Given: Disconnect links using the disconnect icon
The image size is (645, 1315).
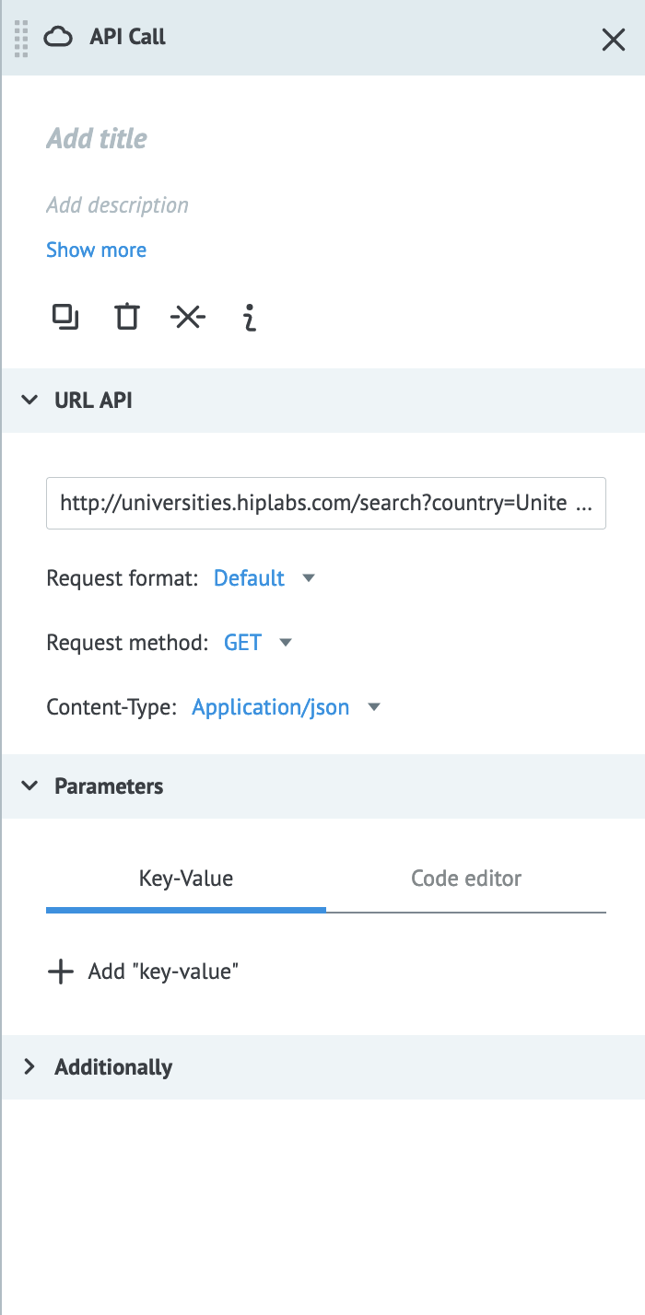Looking at the screenshot, I should [187, 316].
